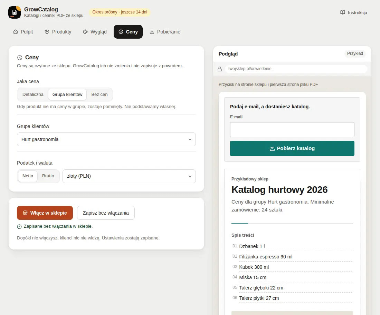The width and height of the screenshot is (380, 315).
Task: Click the E-mail input field in preview
Action: tap(292, 130)
